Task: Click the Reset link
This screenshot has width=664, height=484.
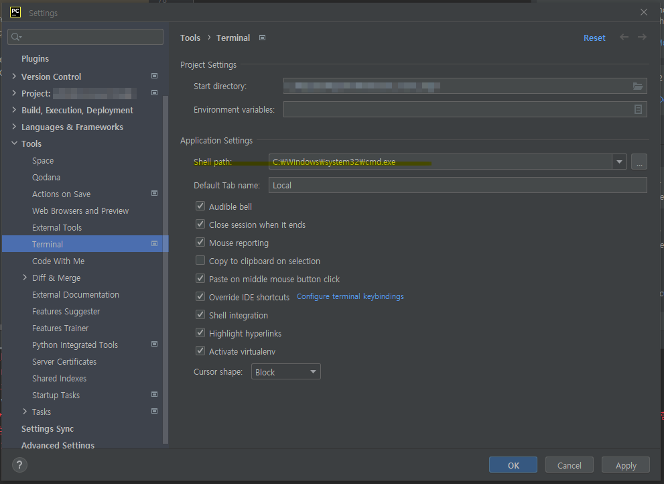Action: pyautogui.click(x=594, y=38)
